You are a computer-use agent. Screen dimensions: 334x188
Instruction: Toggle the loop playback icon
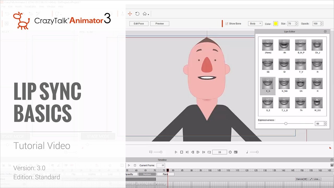tap(209, 152)
